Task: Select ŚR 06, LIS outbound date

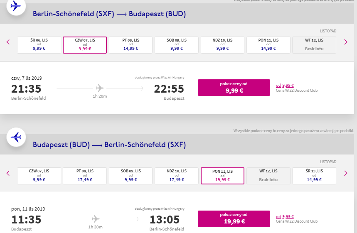Action: (39, 45)
